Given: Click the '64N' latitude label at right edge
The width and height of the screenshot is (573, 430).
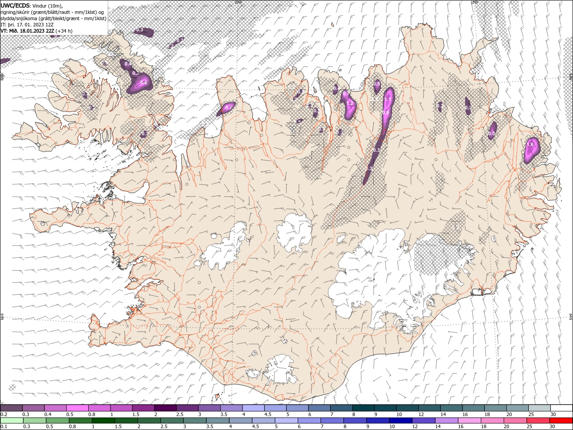Looking at the screenshot, I should (571, 317).
